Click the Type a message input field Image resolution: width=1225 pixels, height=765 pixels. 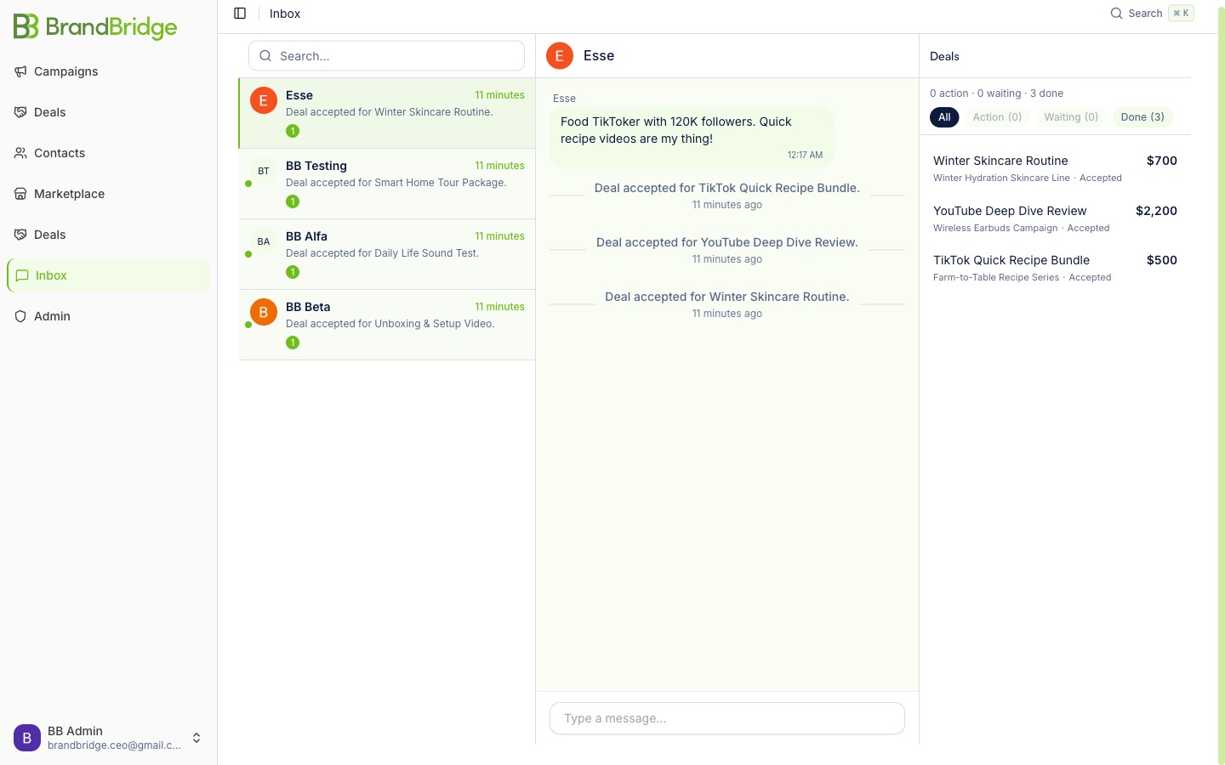(x=726, y=718)
